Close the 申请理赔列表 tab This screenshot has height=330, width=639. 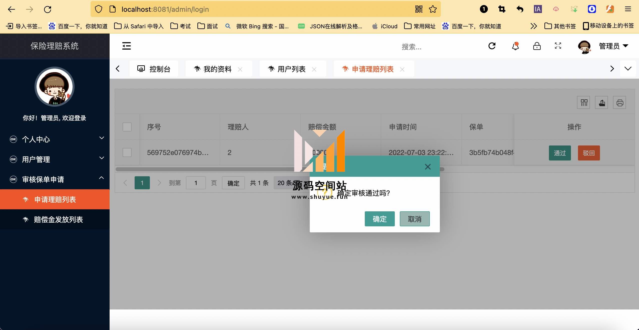pos(402,69)
